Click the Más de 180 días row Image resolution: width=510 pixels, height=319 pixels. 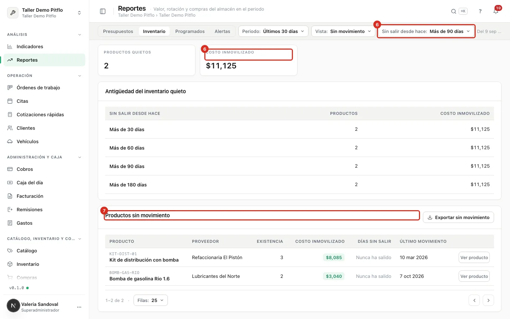tap(300, 185)
